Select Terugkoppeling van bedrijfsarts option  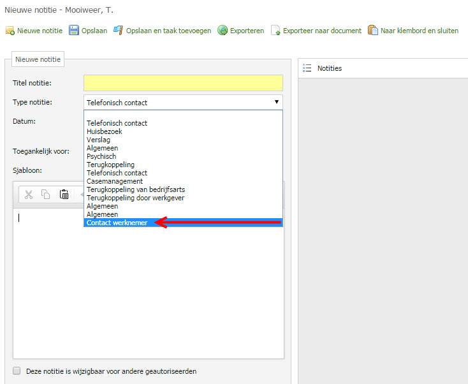[136, 189]
